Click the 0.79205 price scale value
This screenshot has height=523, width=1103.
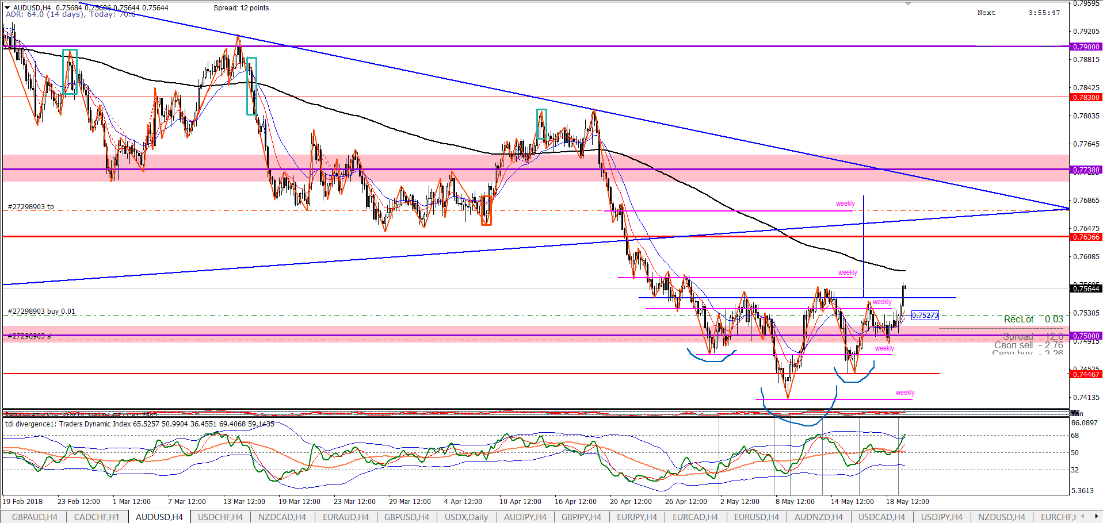1085,32
